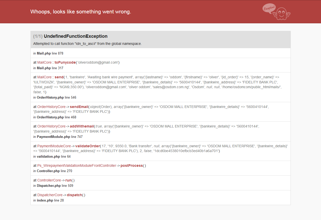Click the Exception! speech bubble

[269, 8]
